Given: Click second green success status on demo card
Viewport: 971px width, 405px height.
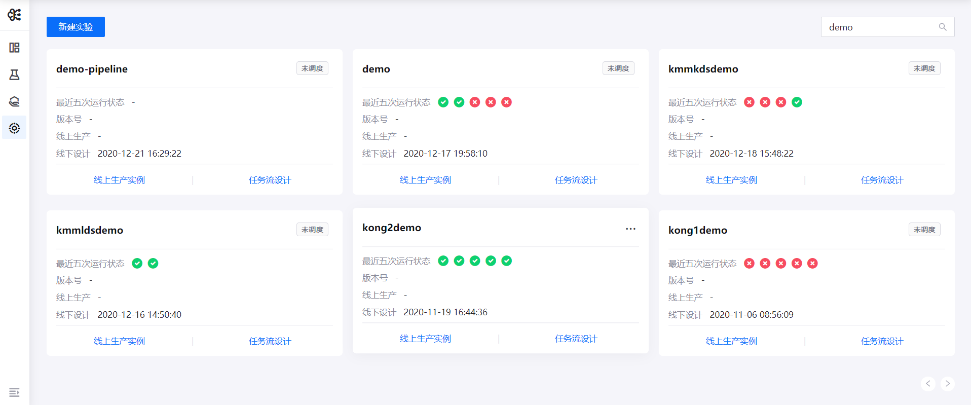Looking at the screenshot, I should (459, 102).
